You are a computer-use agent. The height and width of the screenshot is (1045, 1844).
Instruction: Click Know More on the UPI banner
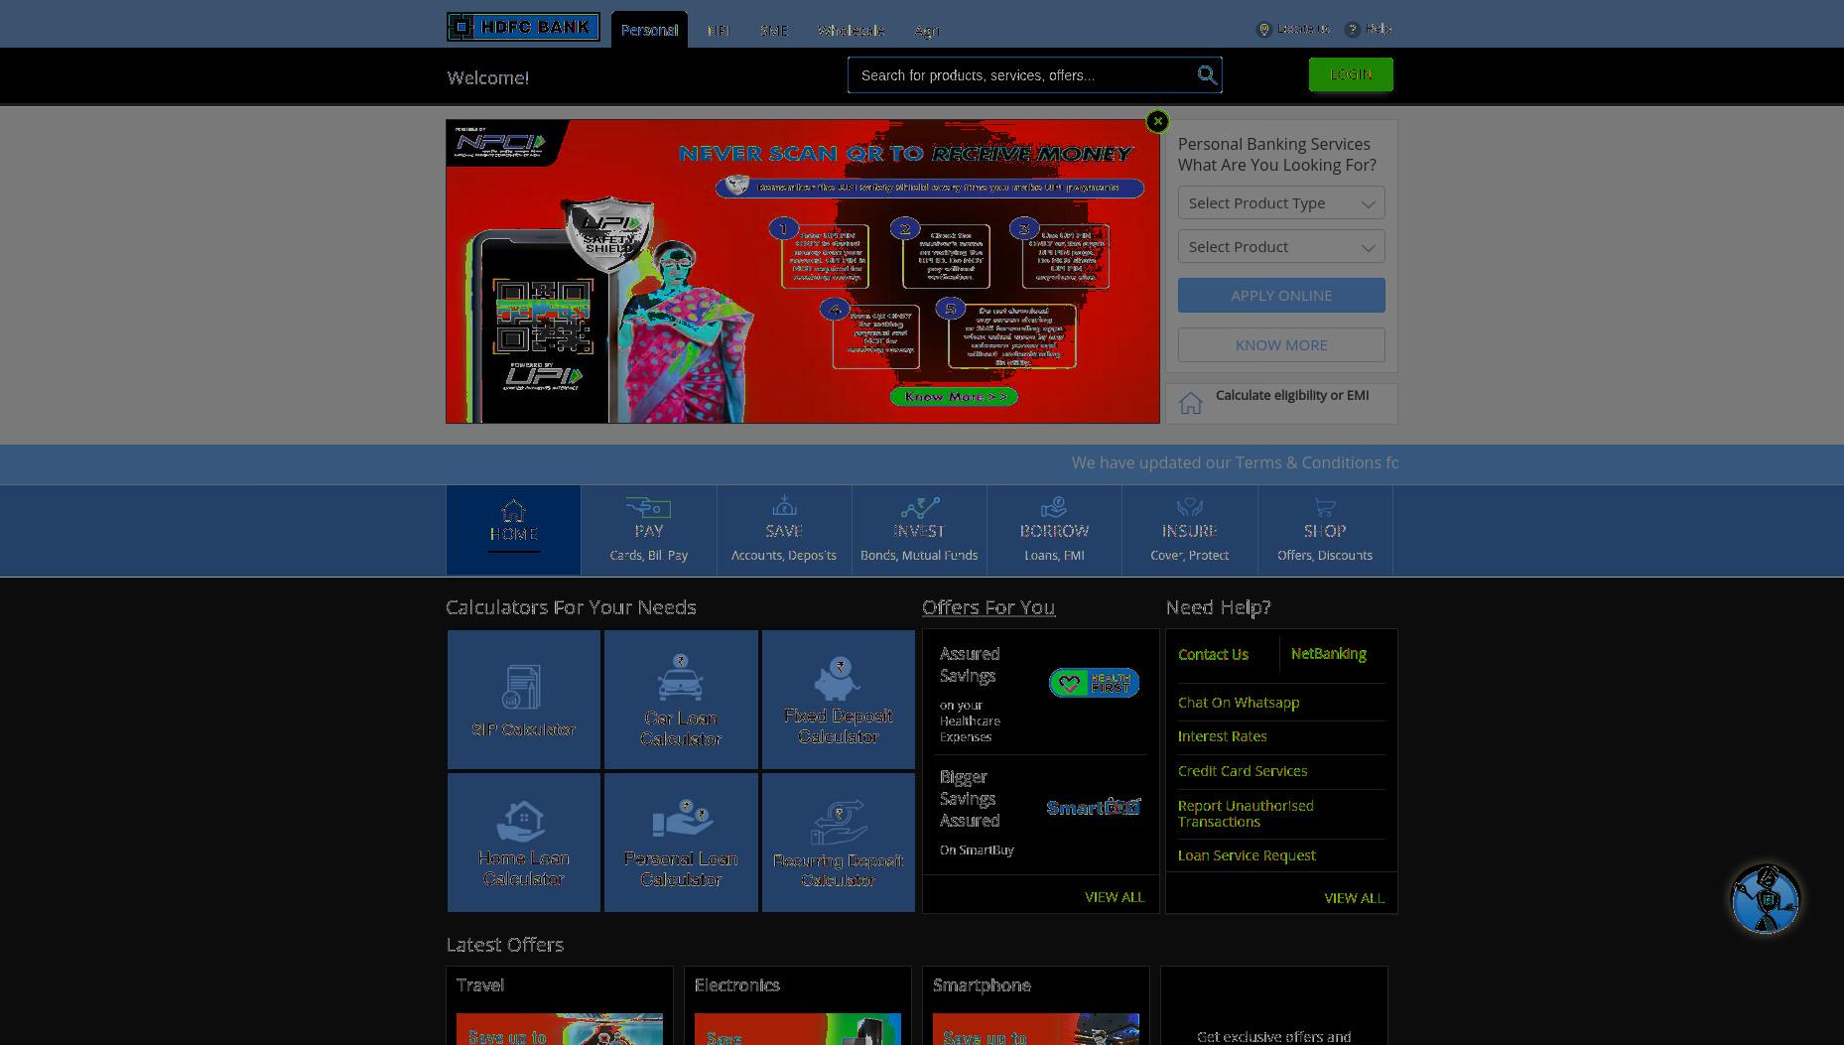pyautogui.click(x=954, y=397)
